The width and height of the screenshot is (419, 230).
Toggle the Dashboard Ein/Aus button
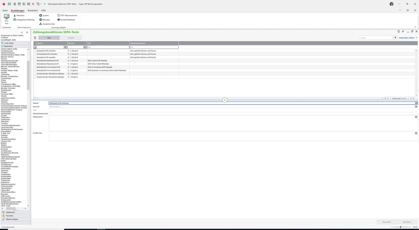pyautogui.click(x=7, y=19)
